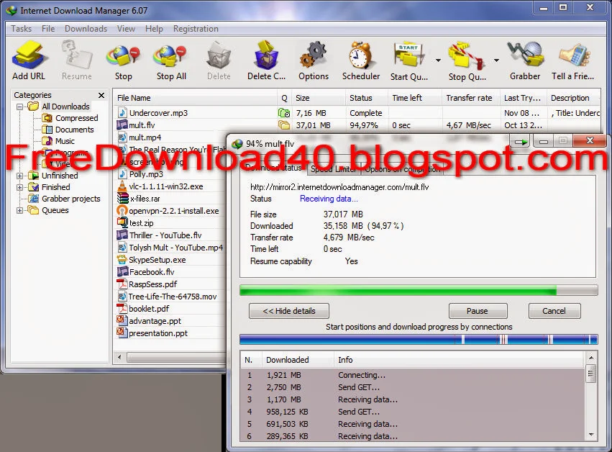612x452 pixels.
Task: Open the File menu
Action: click(x=48, y=29)
